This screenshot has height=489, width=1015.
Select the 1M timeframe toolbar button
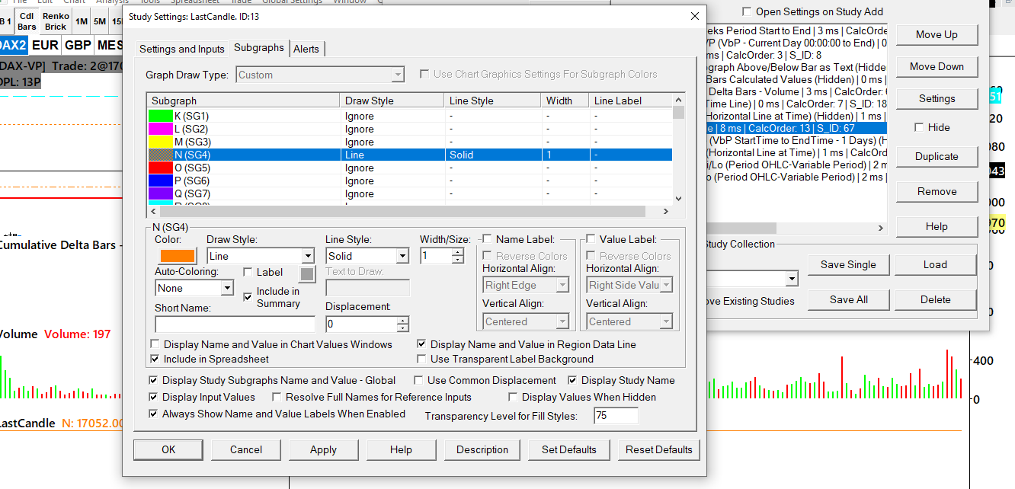click(x=81, y=22)
